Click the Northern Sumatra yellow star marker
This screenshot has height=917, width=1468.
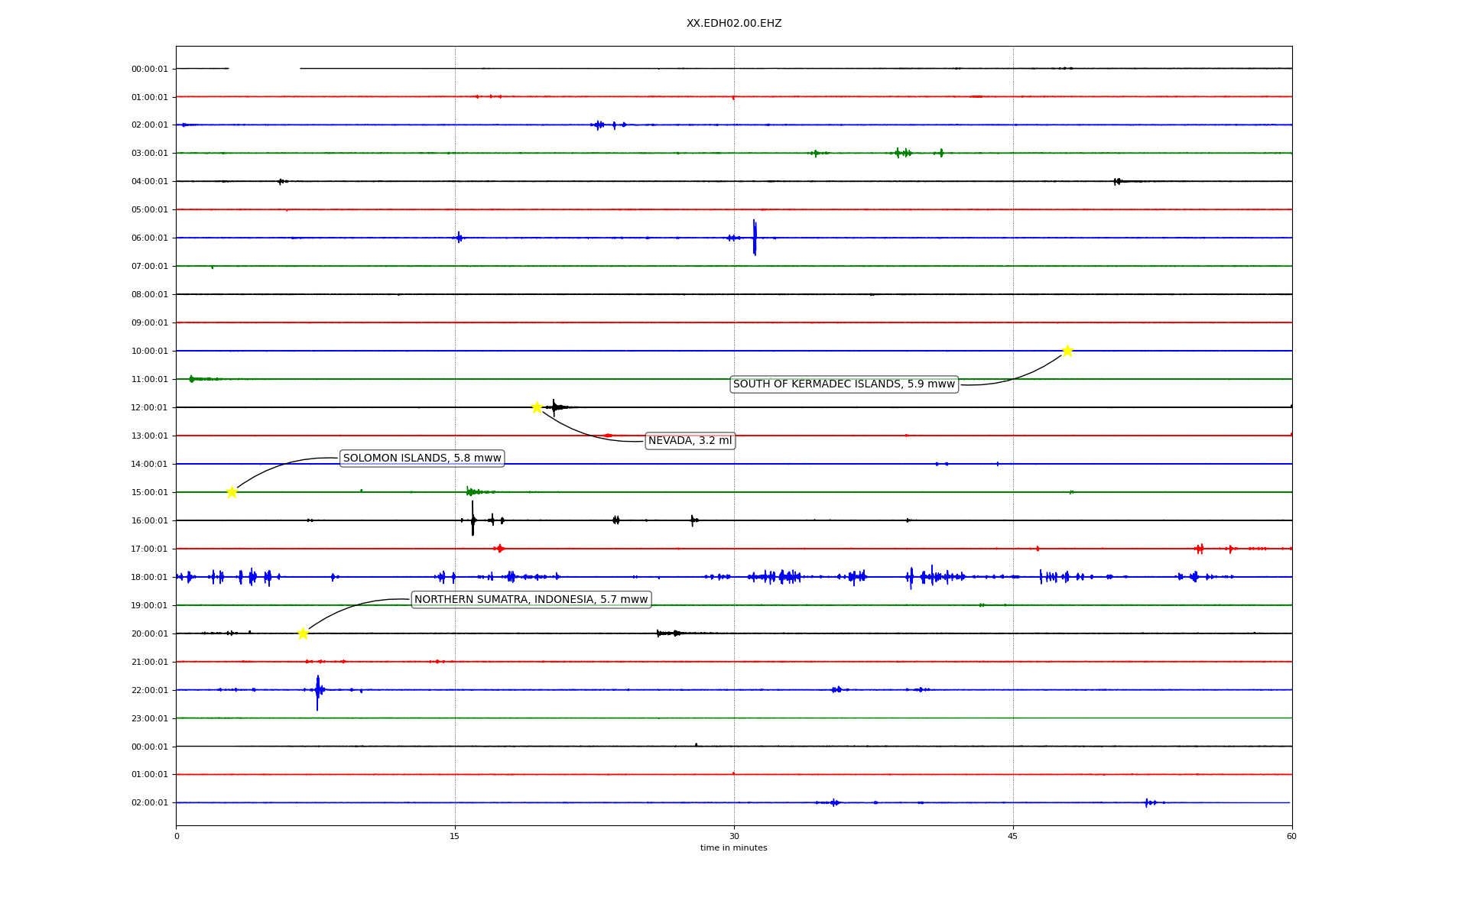pyautogui.click(x=303, y=633)
